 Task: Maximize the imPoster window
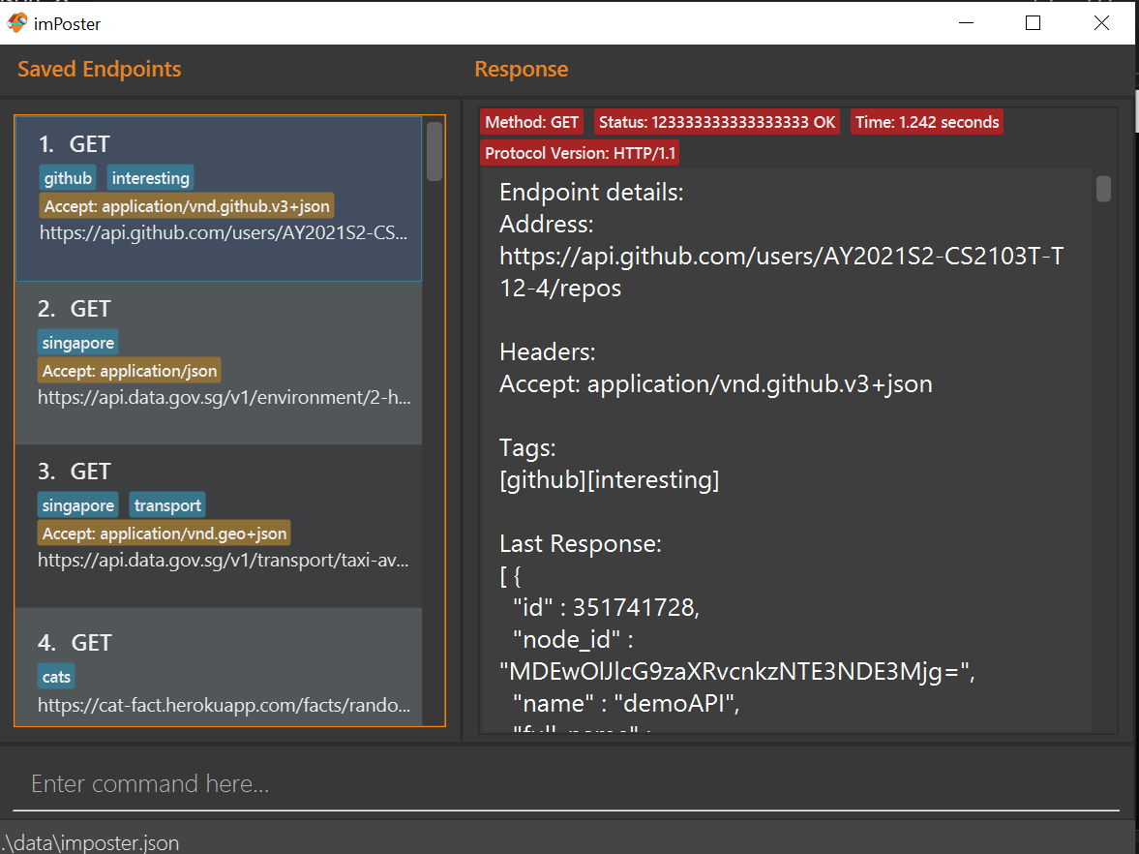(1033, 23)
